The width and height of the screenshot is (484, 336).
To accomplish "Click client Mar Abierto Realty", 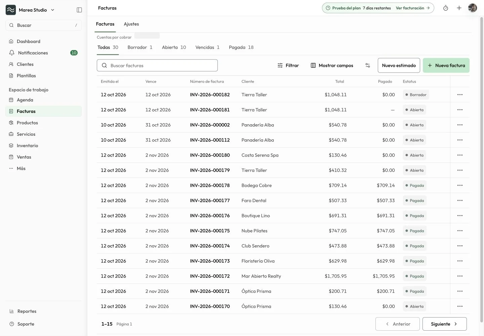I will coord(261,276).
